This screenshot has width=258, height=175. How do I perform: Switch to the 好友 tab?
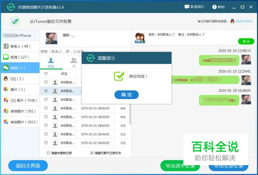(51, 63)
